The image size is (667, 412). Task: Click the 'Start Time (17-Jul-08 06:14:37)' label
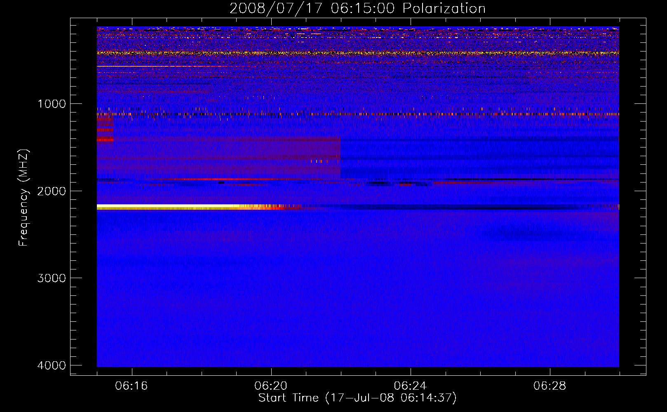tap(357, 398)
